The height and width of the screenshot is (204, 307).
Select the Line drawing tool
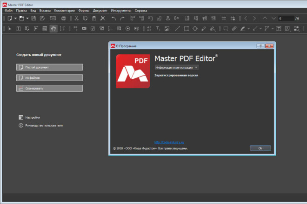click(177, 29)
